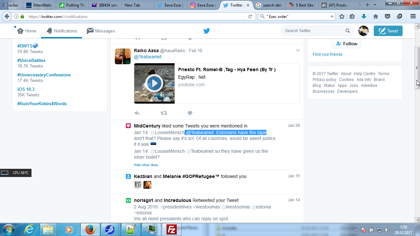The width and height of the screenshot is (420, 236).
Task: Open the Firefox downloads arrow
Action: click(x=364, y=16)
